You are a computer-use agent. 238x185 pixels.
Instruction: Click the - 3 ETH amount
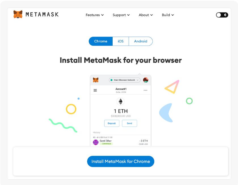(144, 141)
